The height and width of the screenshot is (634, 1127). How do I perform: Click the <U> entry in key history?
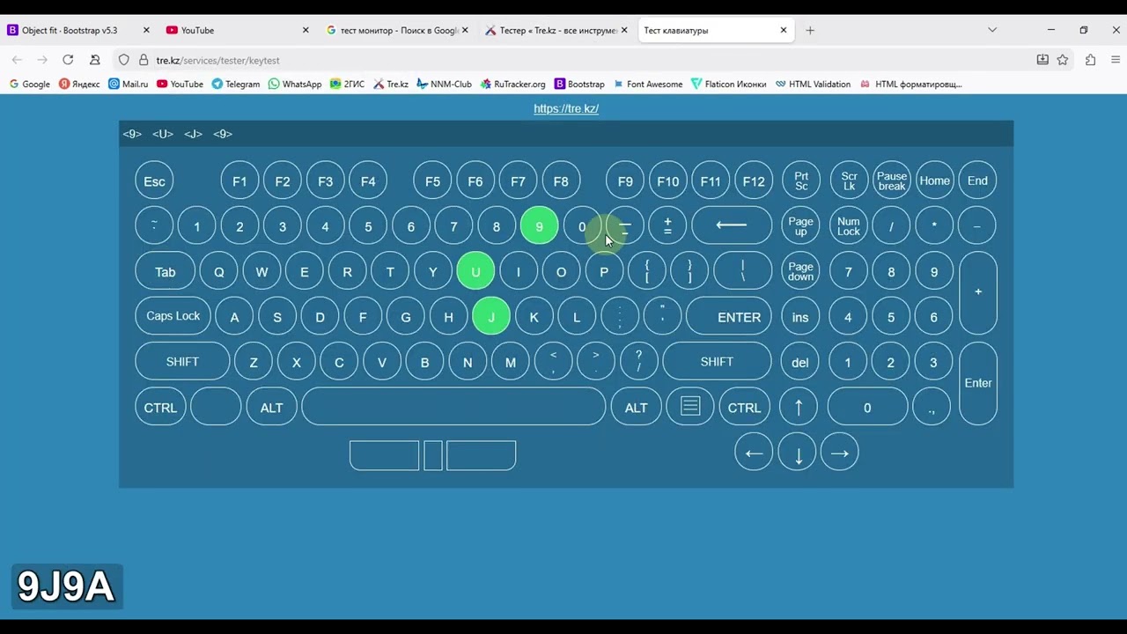(x=162, y=134)
